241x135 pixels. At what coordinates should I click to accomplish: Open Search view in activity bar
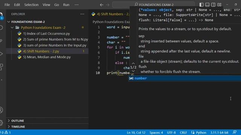point(1,27)
